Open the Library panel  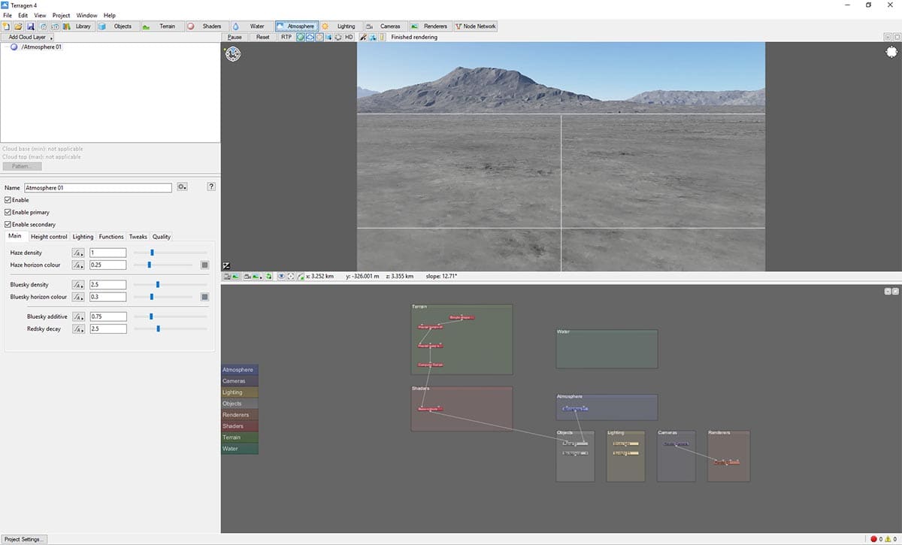83,26
